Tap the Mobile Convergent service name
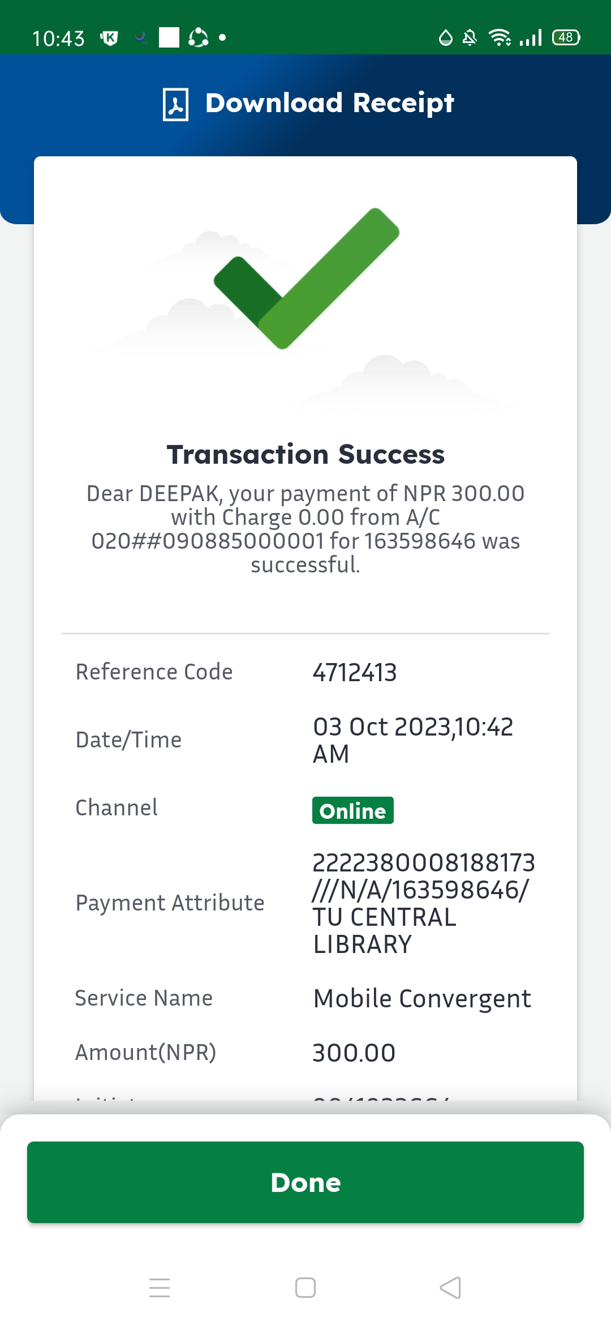611x1325 pixels. click(422, 998)
